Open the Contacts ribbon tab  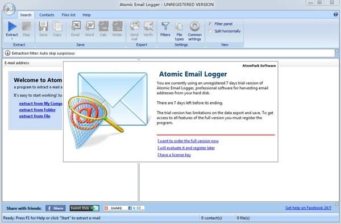[x=47, y=15]
